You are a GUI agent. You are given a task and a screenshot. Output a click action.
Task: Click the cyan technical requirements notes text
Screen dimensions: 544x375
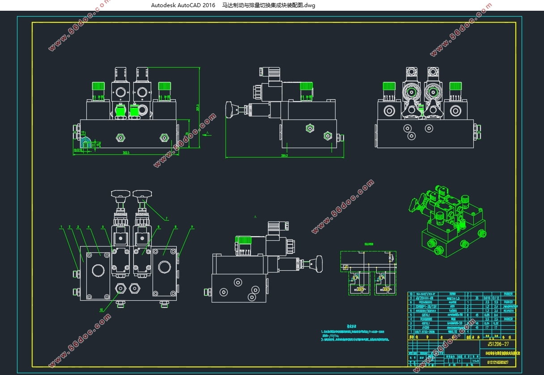click(x=353, y=333)
